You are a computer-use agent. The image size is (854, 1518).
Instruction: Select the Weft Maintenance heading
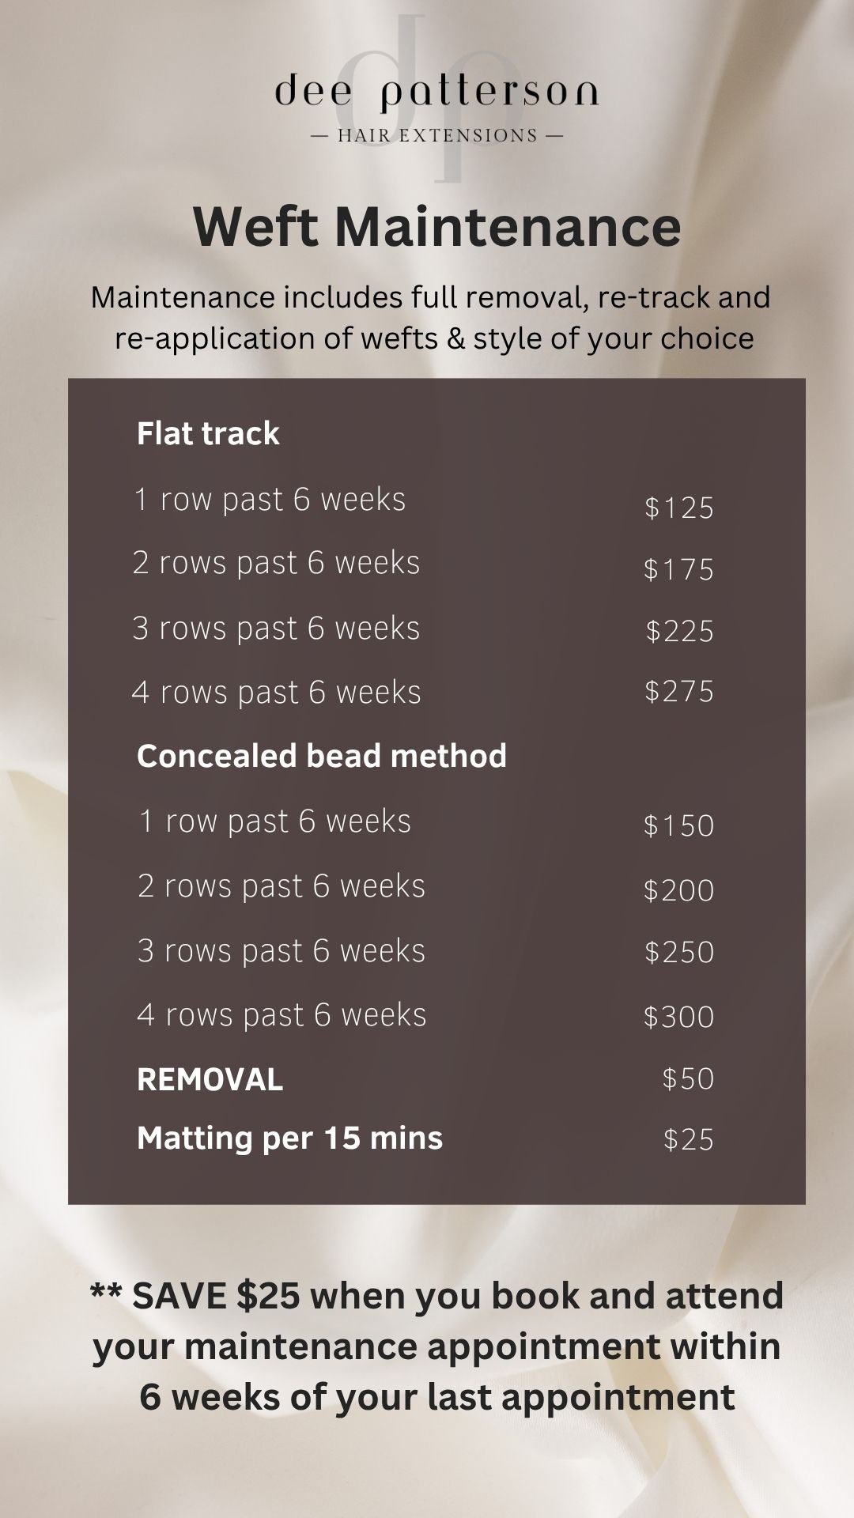click(x=436, y=227)
